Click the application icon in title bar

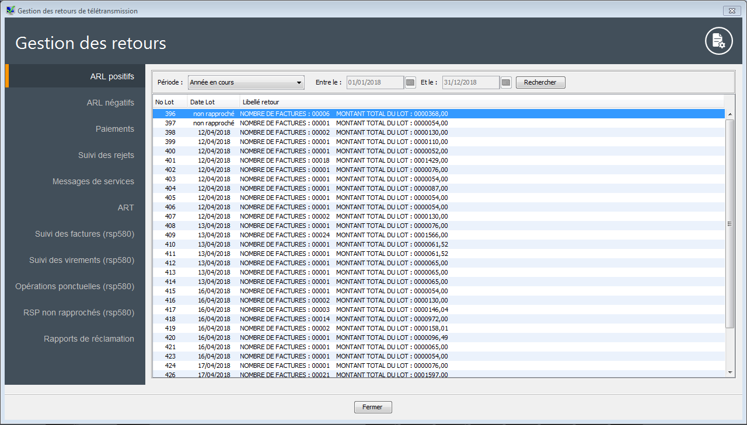pos(11,11)
